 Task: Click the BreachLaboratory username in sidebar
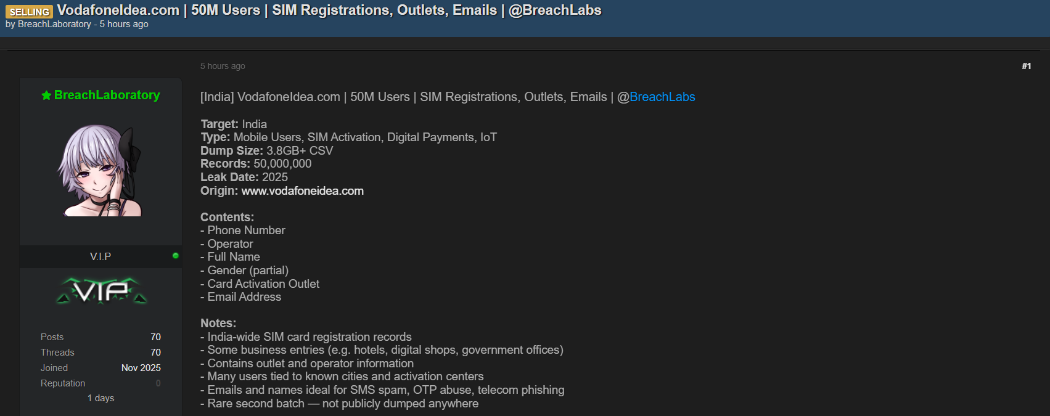point(107,95)
